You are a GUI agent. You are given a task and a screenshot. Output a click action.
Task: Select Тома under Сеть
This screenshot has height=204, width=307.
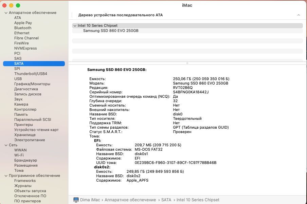coord(19,170)
